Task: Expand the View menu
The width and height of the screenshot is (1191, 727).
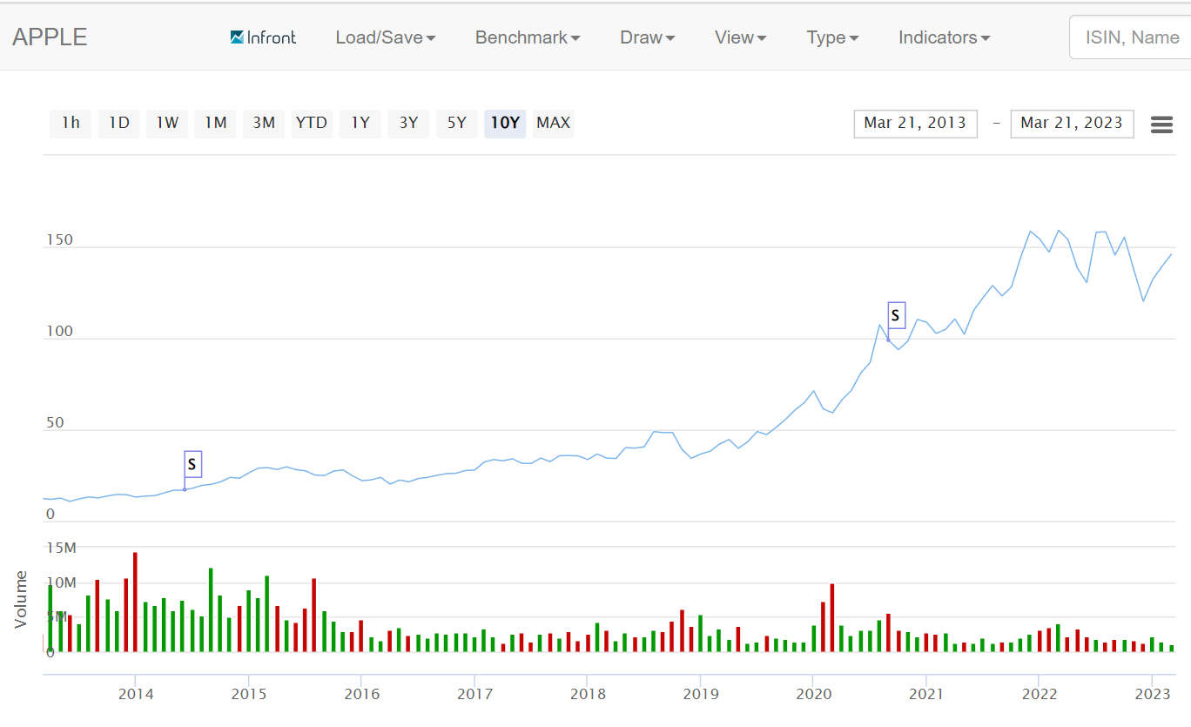Action: [x=741, y=37]
